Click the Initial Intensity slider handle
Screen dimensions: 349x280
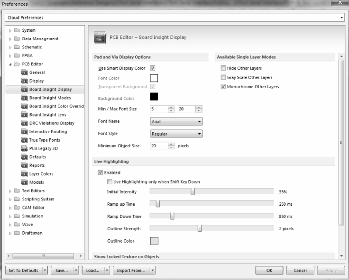tap(193, 191)
